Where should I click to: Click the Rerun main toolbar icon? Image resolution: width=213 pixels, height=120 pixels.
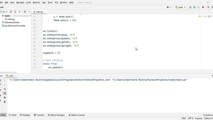[190, 7]
